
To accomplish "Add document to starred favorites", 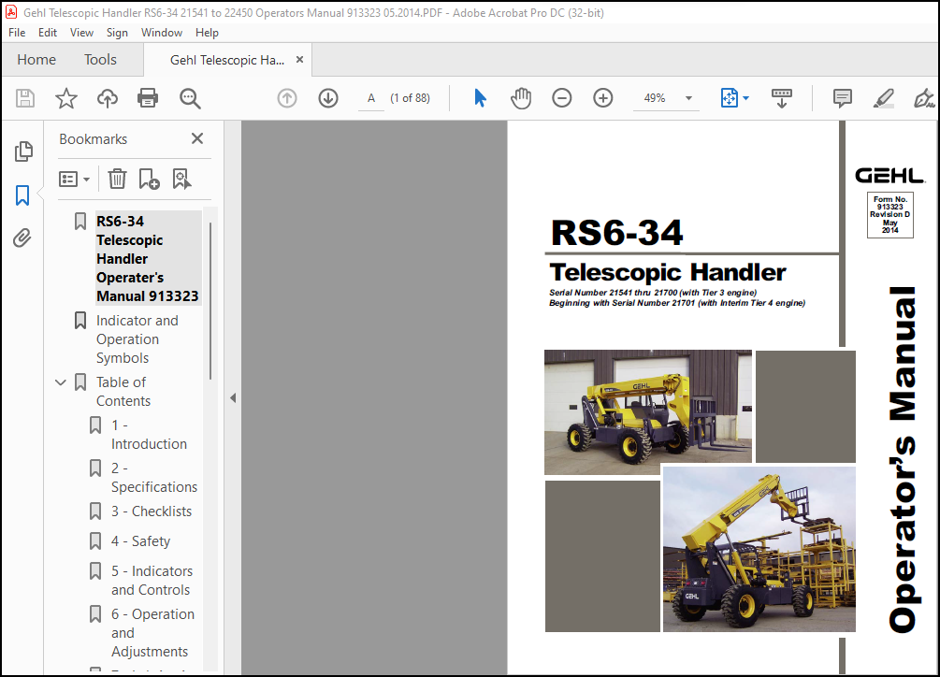I will (x=66, y=98).
